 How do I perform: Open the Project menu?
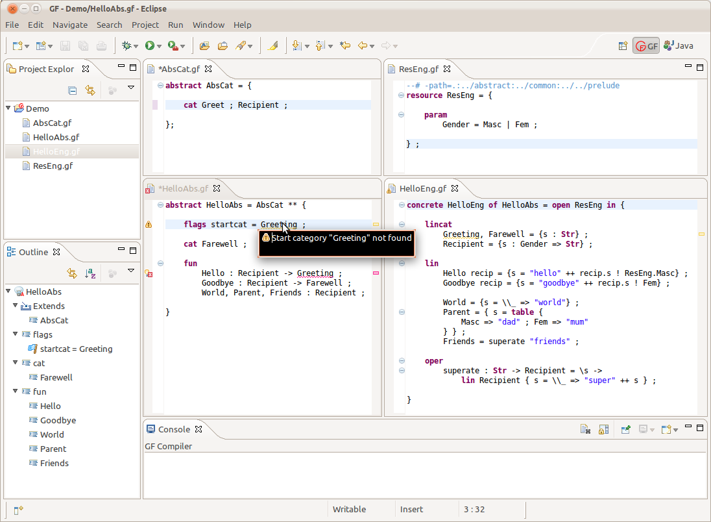click(x=145, y=25)
